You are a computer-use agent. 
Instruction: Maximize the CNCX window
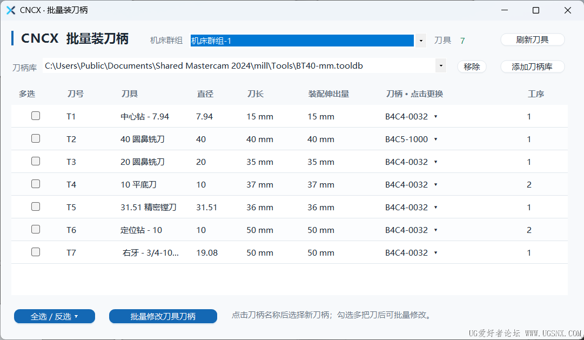pyautogui.click(x=536, y=10)
